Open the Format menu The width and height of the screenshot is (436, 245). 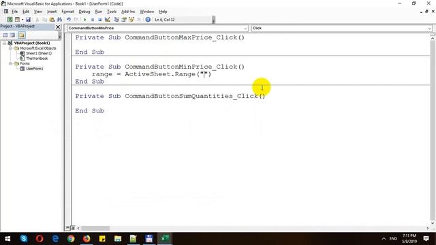click(67, 12)
